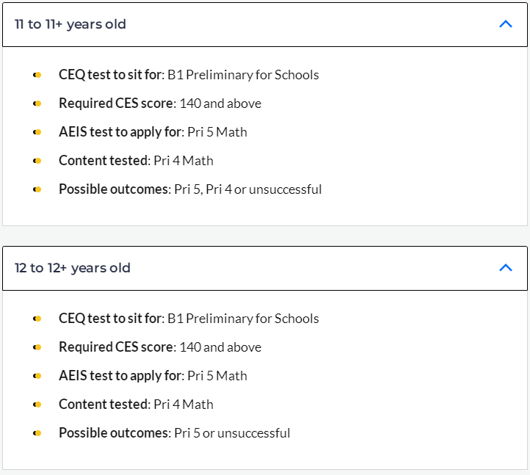The width and height of the screenshot is (530, 475).
Task: Click Pri 5 Math under 11+ section
Action: click(x=217, y=132)
